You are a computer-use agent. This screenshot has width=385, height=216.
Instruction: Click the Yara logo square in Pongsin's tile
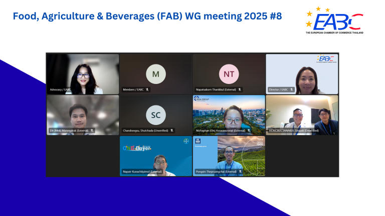(198, 141)
